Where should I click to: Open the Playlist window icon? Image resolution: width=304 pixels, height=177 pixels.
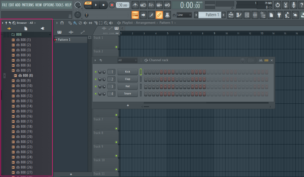[x=231, y=15]
